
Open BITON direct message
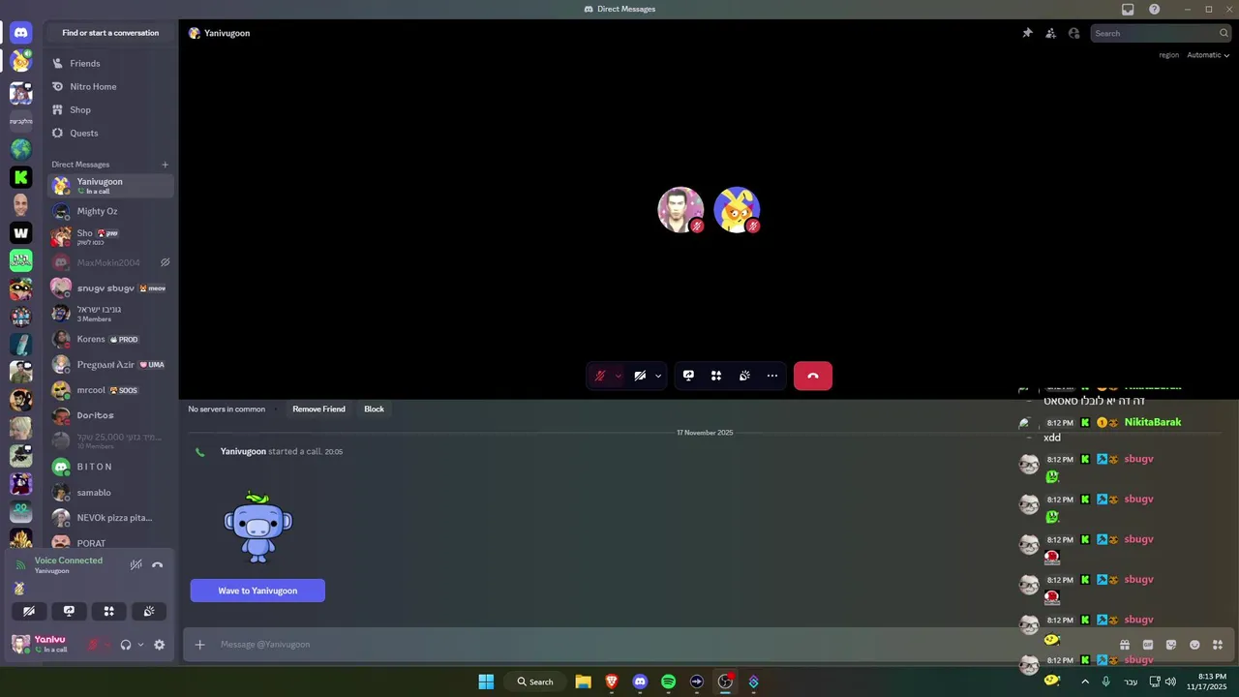click(x=110, y=467)
